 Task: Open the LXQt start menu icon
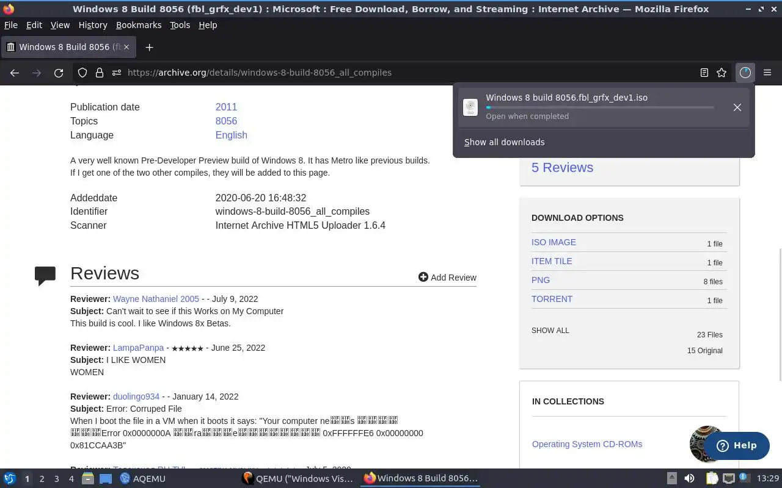point(10,478)
